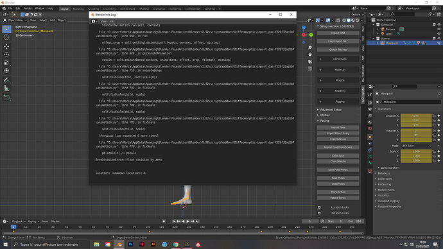Open the rotation Mode ZXY Euler dropdown
Viewport: 443px width, 249px height.
417,146
